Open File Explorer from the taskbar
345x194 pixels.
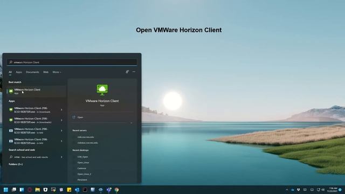38,190
